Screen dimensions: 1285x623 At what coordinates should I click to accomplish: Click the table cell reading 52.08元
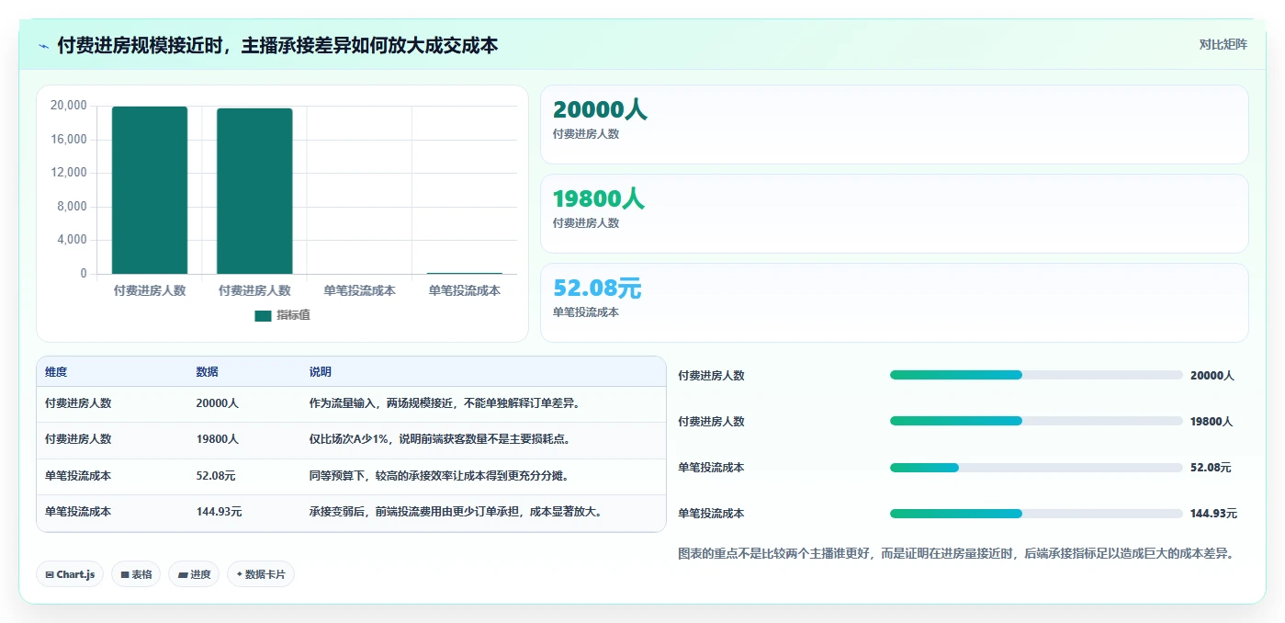coord(216,476)
